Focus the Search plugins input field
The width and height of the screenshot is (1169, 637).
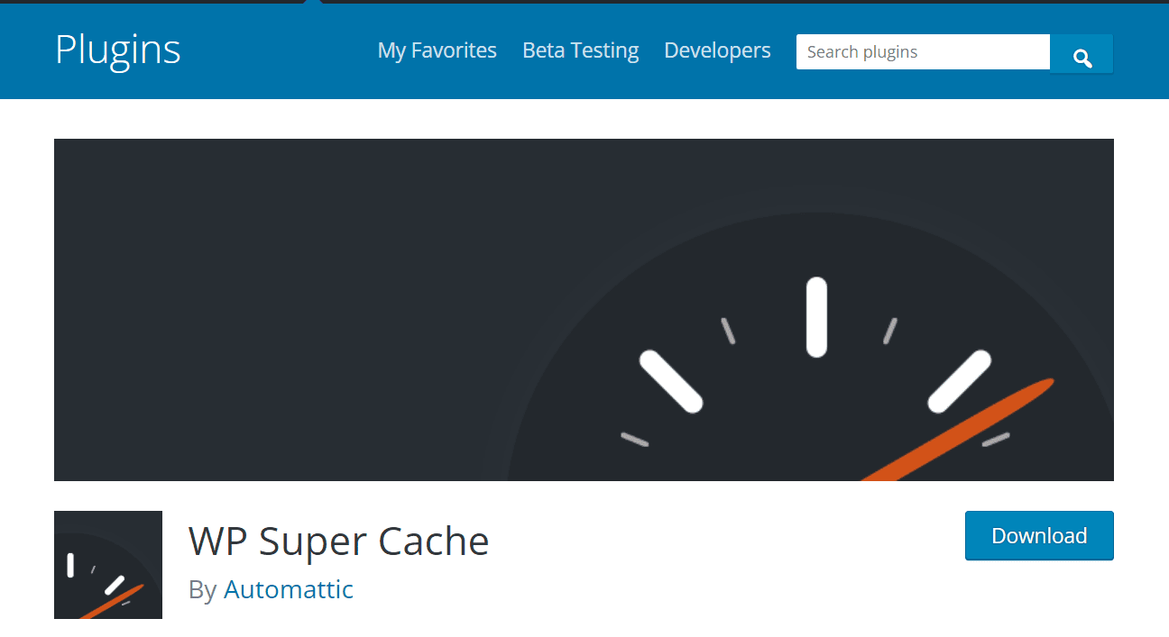pyautogui.click(x=923, y=52)
